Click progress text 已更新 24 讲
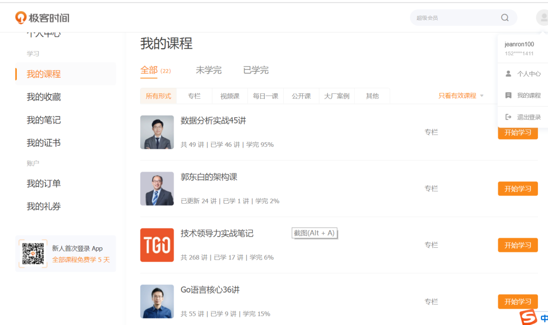The image size is (548, 325). [x=198, y=201]
